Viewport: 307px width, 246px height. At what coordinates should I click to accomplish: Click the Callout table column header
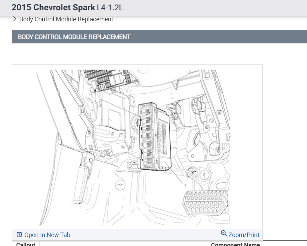click(x=25, y=244)
